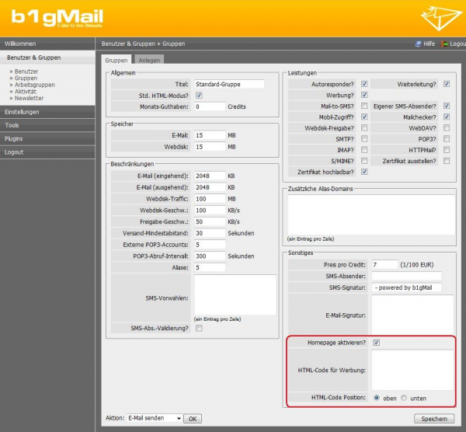Viewport: 466px width, 432px height.
Task: Toggle the Mailchecker checkbox
Action: coord(447,117)
